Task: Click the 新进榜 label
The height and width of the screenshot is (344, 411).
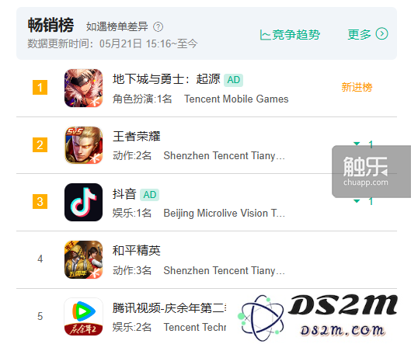Action: pos(357,87)
